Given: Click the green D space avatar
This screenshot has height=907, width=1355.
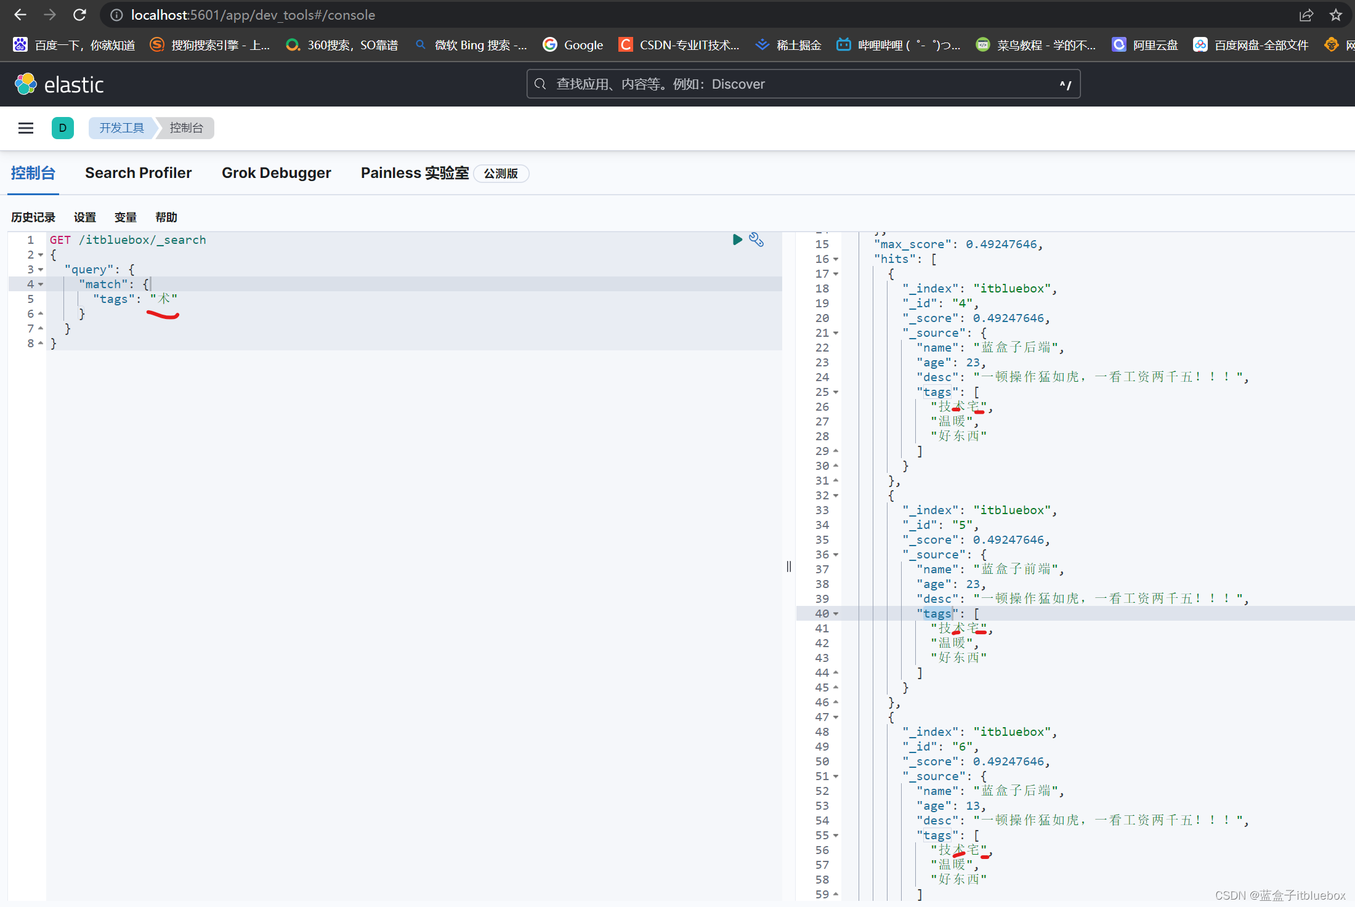Looking at the screenshot, I should (63, 128).
